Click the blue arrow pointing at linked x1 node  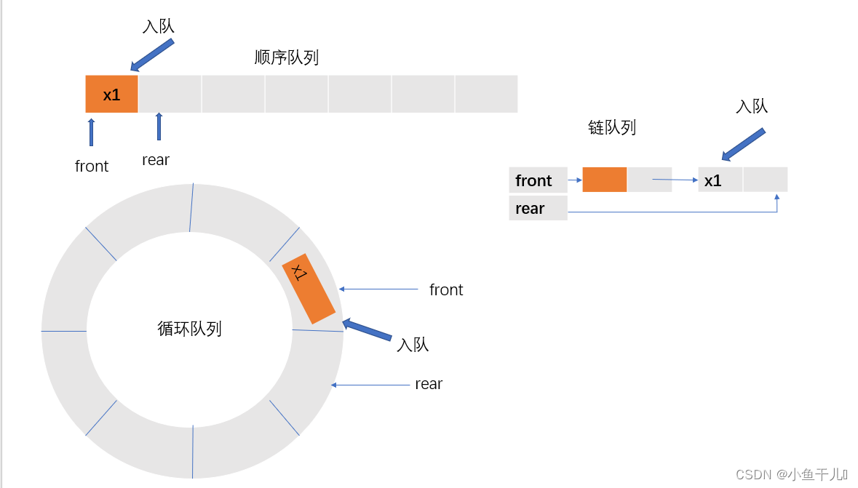tap(743, 144)
